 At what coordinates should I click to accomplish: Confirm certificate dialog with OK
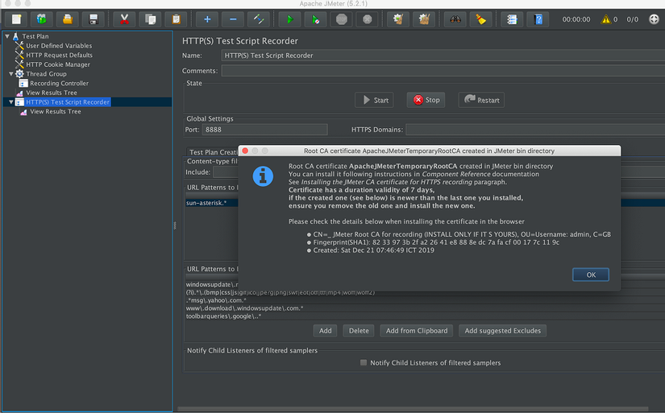pos(591,275)
